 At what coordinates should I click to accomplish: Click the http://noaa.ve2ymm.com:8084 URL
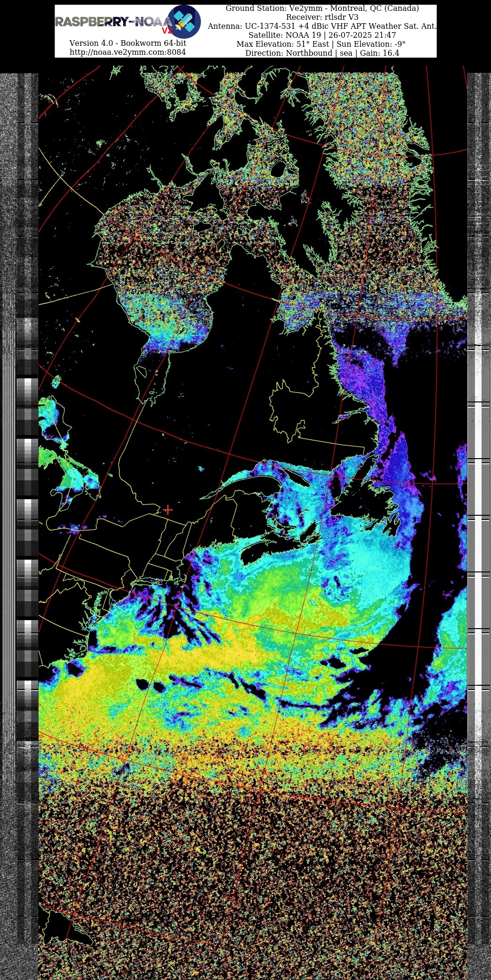[127, 52]
